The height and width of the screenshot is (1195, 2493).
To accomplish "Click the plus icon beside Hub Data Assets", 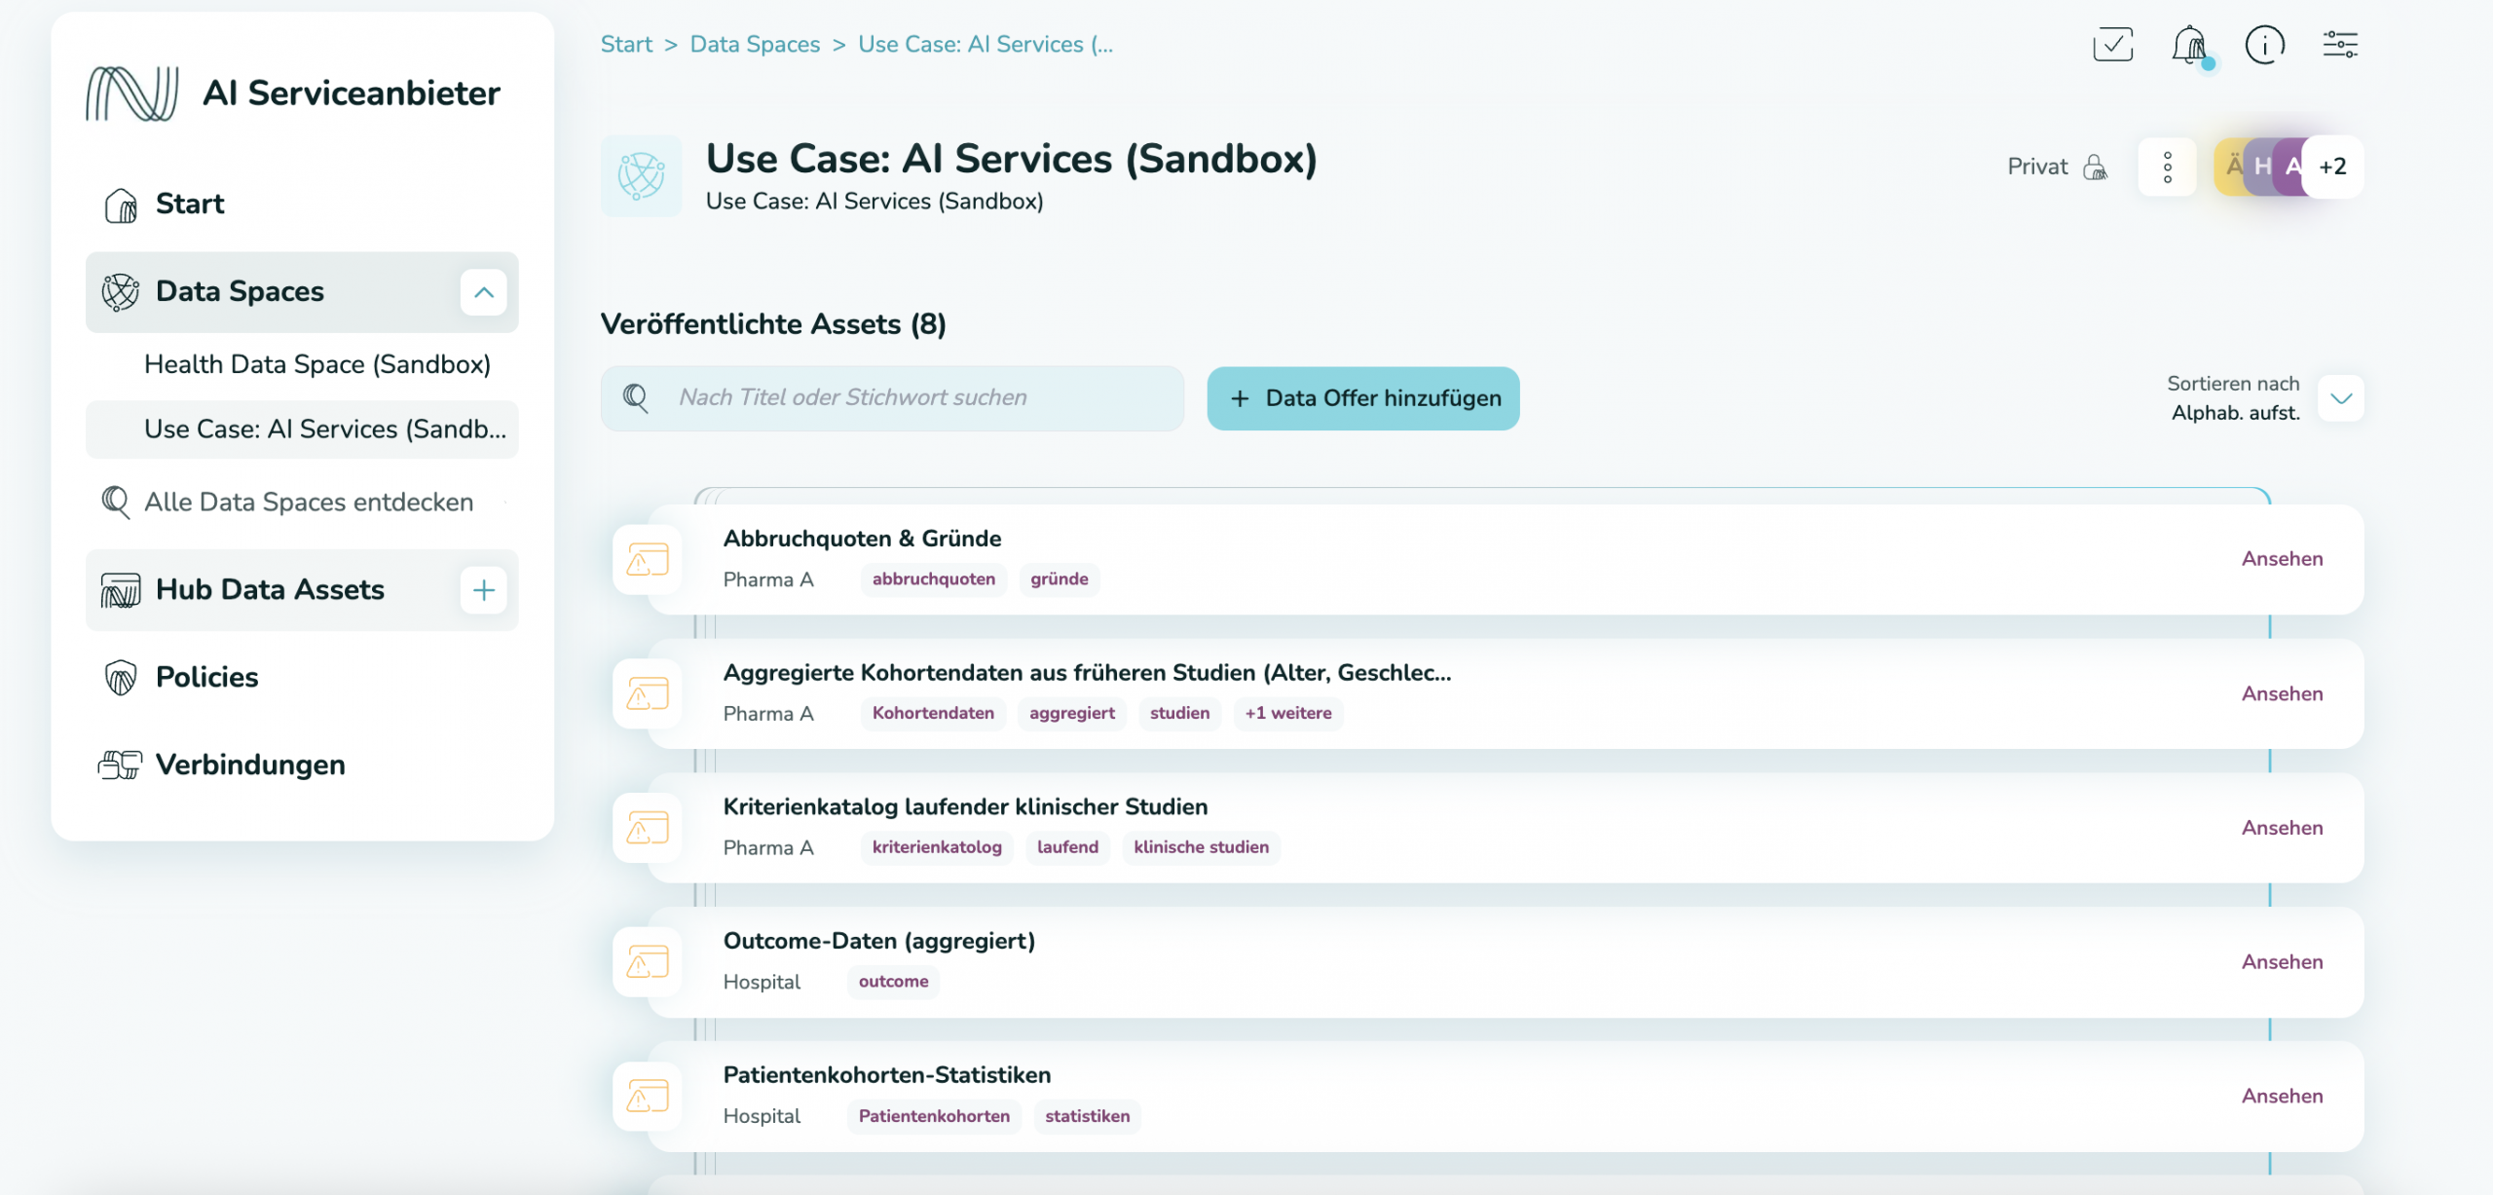I will click(484, 589).
